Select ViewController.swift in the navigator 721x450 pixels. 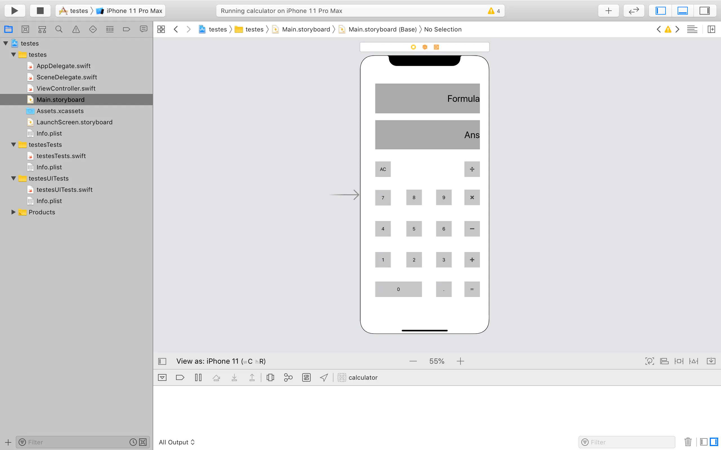click(x=66, y=88)
